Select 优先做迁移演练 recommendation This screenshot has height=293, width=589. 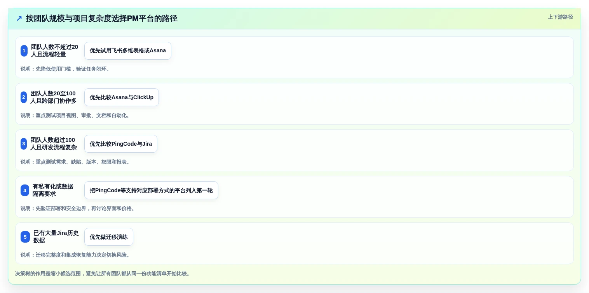109,237
